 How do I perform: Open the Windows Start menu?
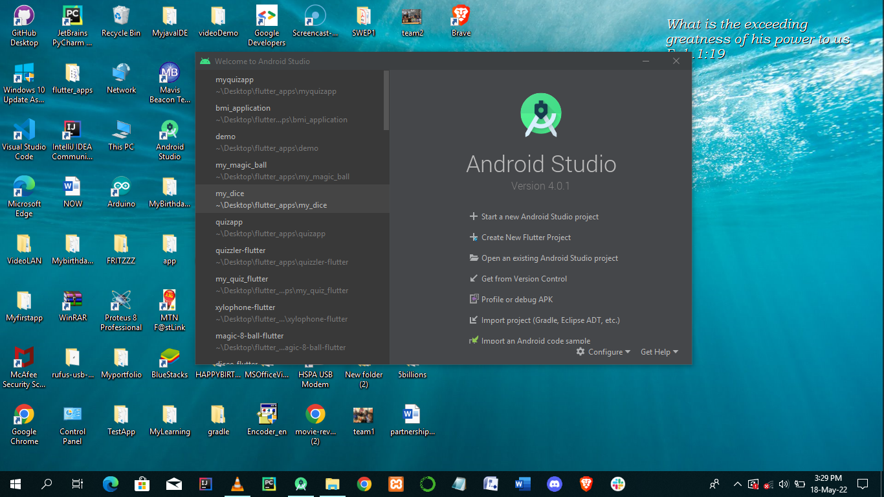coord(16,483)
